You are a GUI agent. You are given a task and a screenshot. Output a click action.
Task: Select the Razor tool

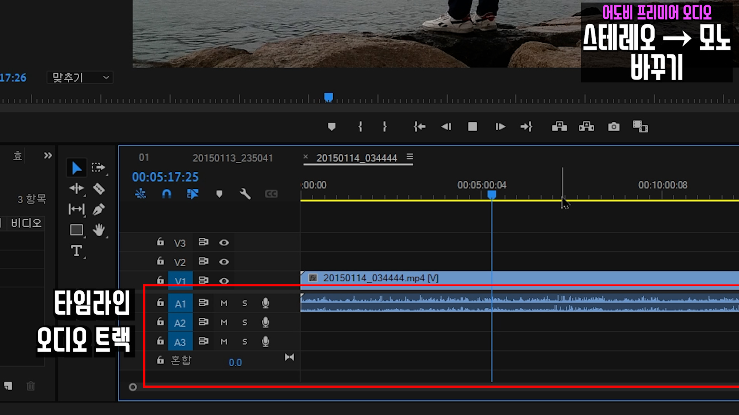click(x=99, y=189)
